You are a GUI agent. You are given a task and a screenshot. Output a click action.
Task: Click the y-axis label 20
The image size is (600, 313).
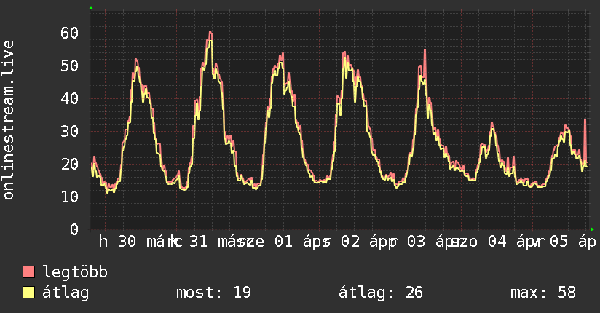70,164
